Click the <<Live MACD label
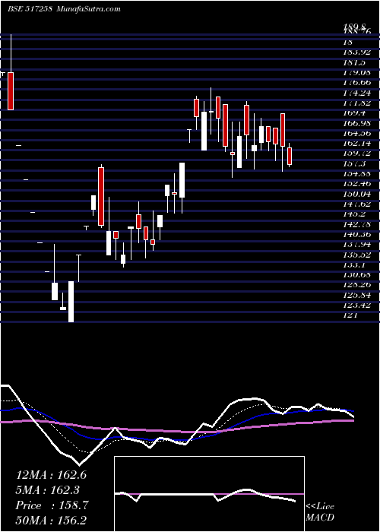Image resolution: width=380 pixels, height=532 pixels. click(x=320, y=512)
